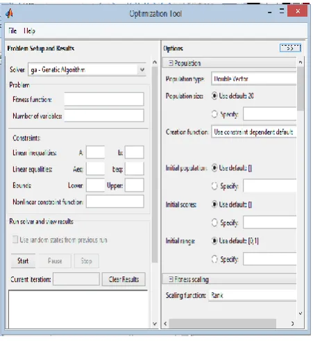Select Population size Specify radio button
The image size is (313, 341).
[x=214, y=114]
